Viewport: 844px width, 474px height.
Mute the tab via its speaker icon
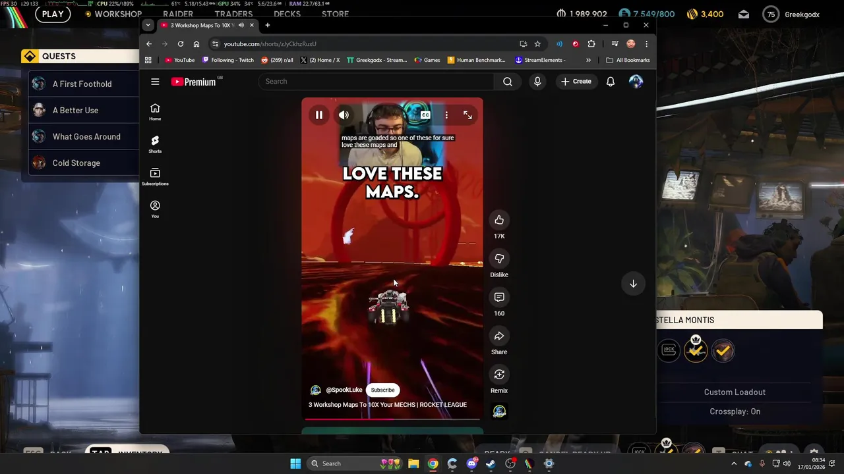coord(241,25)
